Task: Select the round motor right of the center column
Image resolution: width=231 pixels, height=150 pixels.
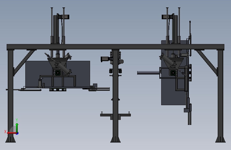Action: point(121,61)
